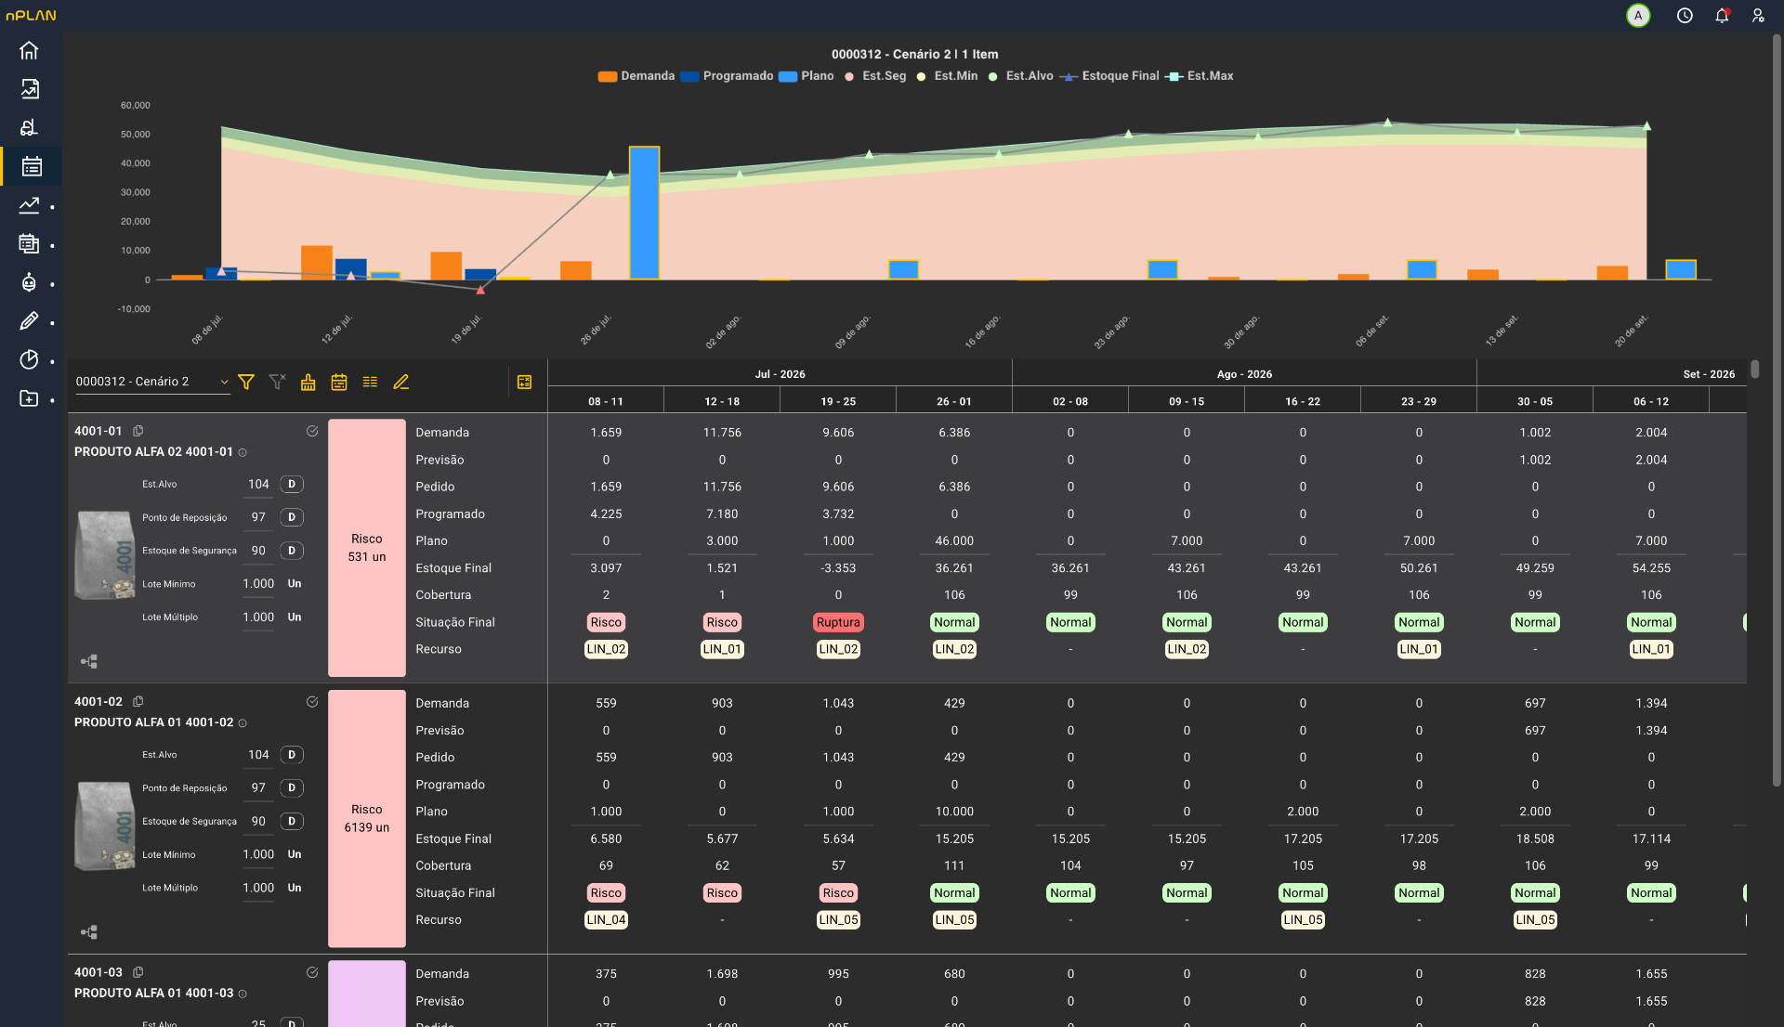1784x1027 pixels.
Task: Copy item code 4001-02
Action: click(138, 702)
